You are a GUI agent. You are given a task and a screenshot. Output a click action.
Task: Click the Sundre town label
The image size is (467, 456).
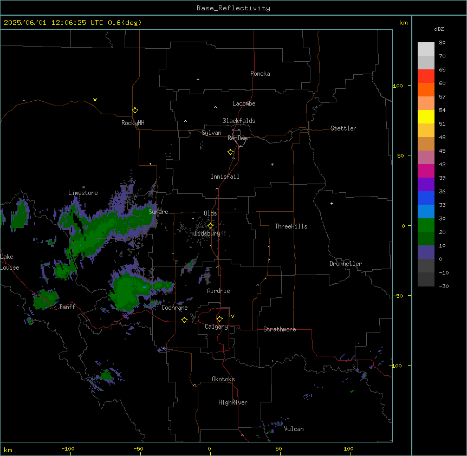[158, 212]
